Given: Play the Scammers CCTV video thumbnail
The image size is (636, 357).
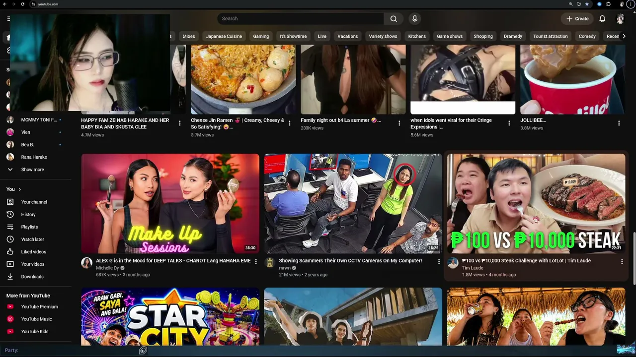Looking at the screenshot, I should click(353, 203).
